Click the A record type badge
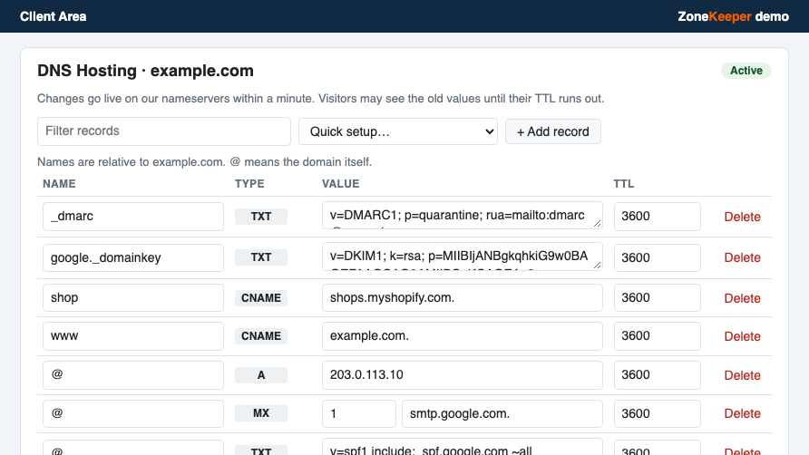Image resolution: width=809 pixels, height=455 pixels. click(x=261, y=375)
